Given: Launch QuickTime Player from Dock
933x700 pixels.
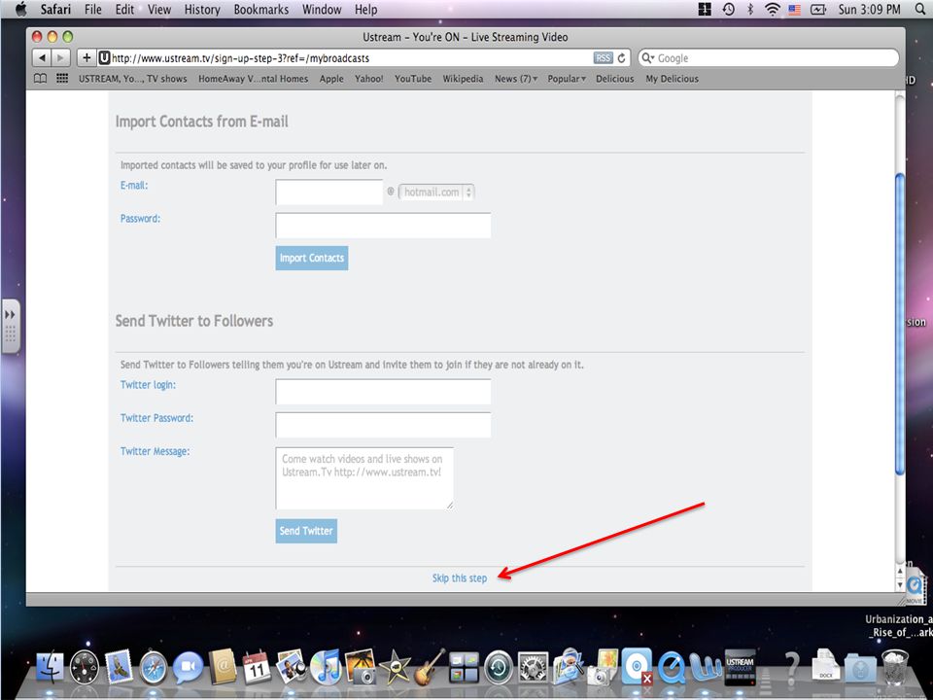Looking at the screenshot, I should click(672, 667).
